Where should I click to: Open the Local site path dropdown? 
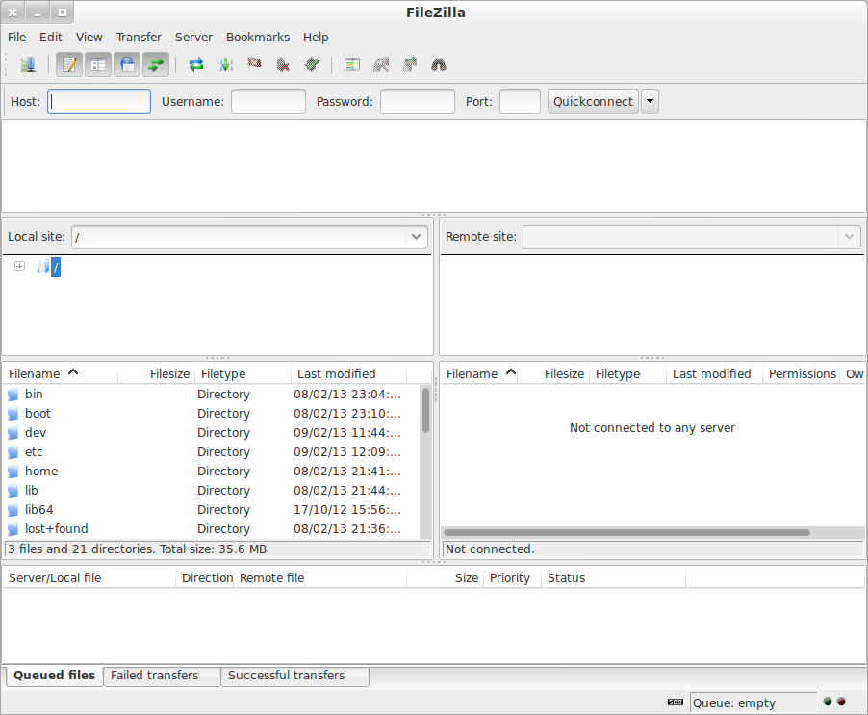pyautogui.click(x=415, y=237)
